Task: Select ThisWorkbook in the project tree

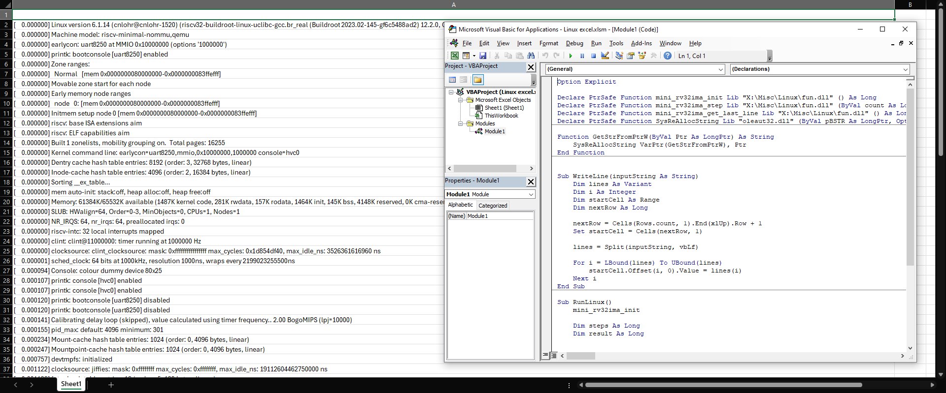Action: click(x=501, y=116)
